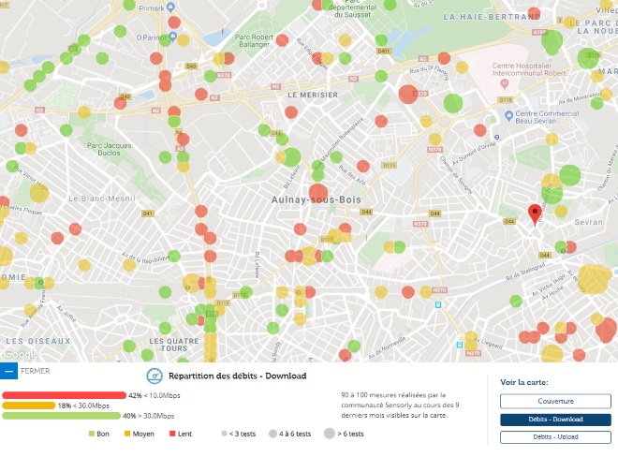Click the green 40% speed bar
Viewport: 618px width, 457px height.
pyautogui.click(x=61, y=416)
